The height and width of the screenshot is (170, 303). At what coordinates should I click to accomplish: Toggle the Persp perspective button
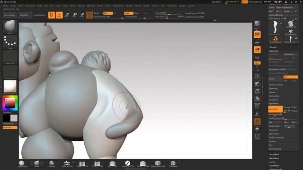tap(257, 34)
